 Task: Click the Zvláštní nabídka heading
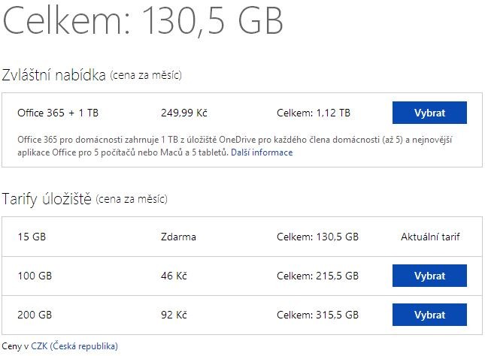point(54,75)
